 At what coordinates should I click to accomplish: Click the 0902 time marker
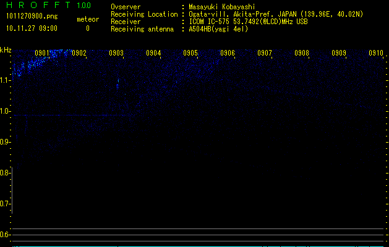[79, 53]
